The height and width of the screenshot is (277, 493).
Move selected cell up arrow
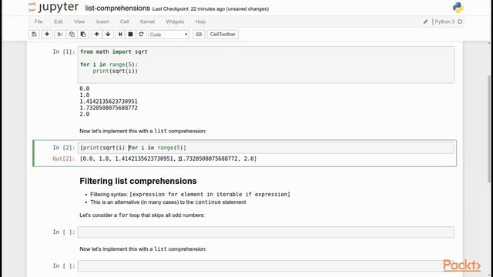click(97, 34)
